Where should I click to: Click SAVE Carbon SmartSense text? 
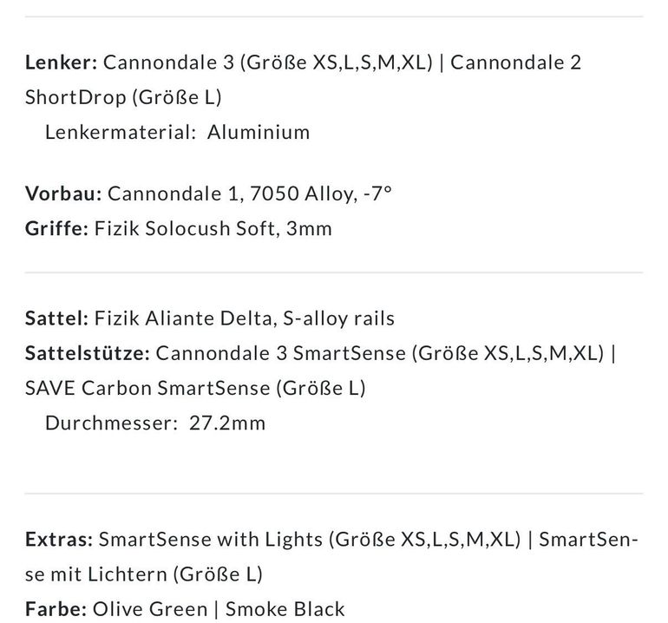pos(147,388)
